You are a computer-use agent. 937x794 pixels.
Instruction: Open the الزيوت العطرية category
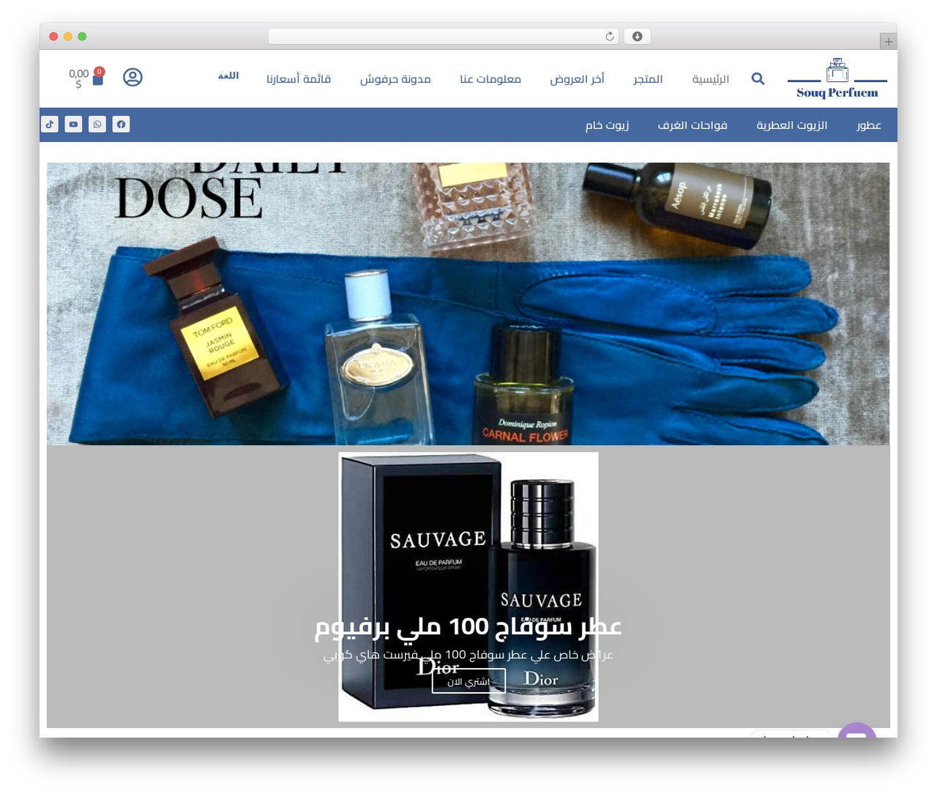tap(791, 125)
